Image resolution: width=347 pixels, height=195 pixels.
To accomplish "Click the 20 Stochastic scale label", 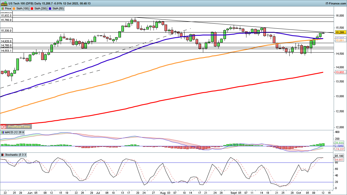I will 337,182.
